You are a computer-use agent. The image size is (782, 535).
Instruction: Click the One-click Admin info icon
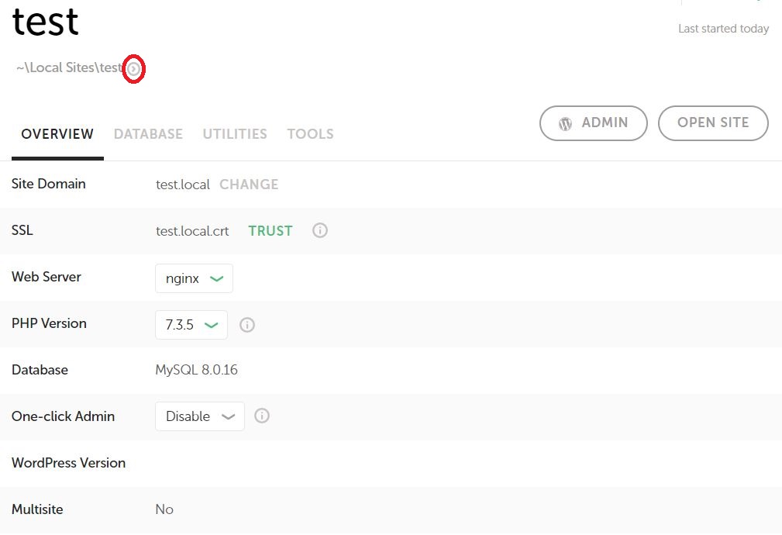[262, 416]
